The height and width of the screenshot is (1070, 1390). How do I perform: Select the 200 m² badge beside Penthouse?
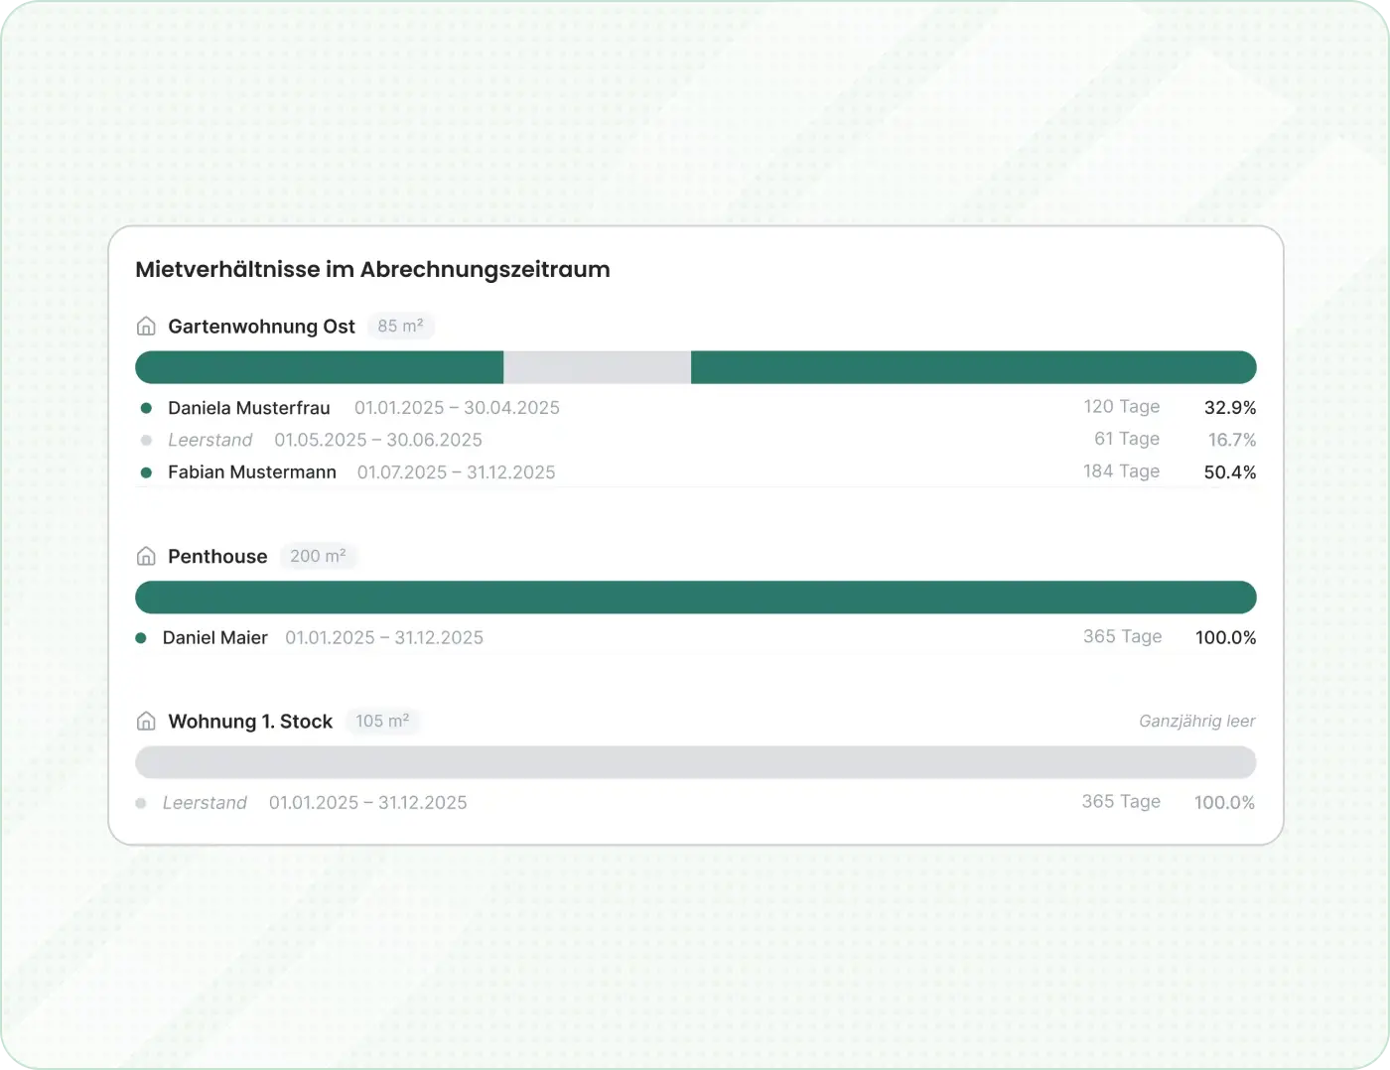click(319, 556)
